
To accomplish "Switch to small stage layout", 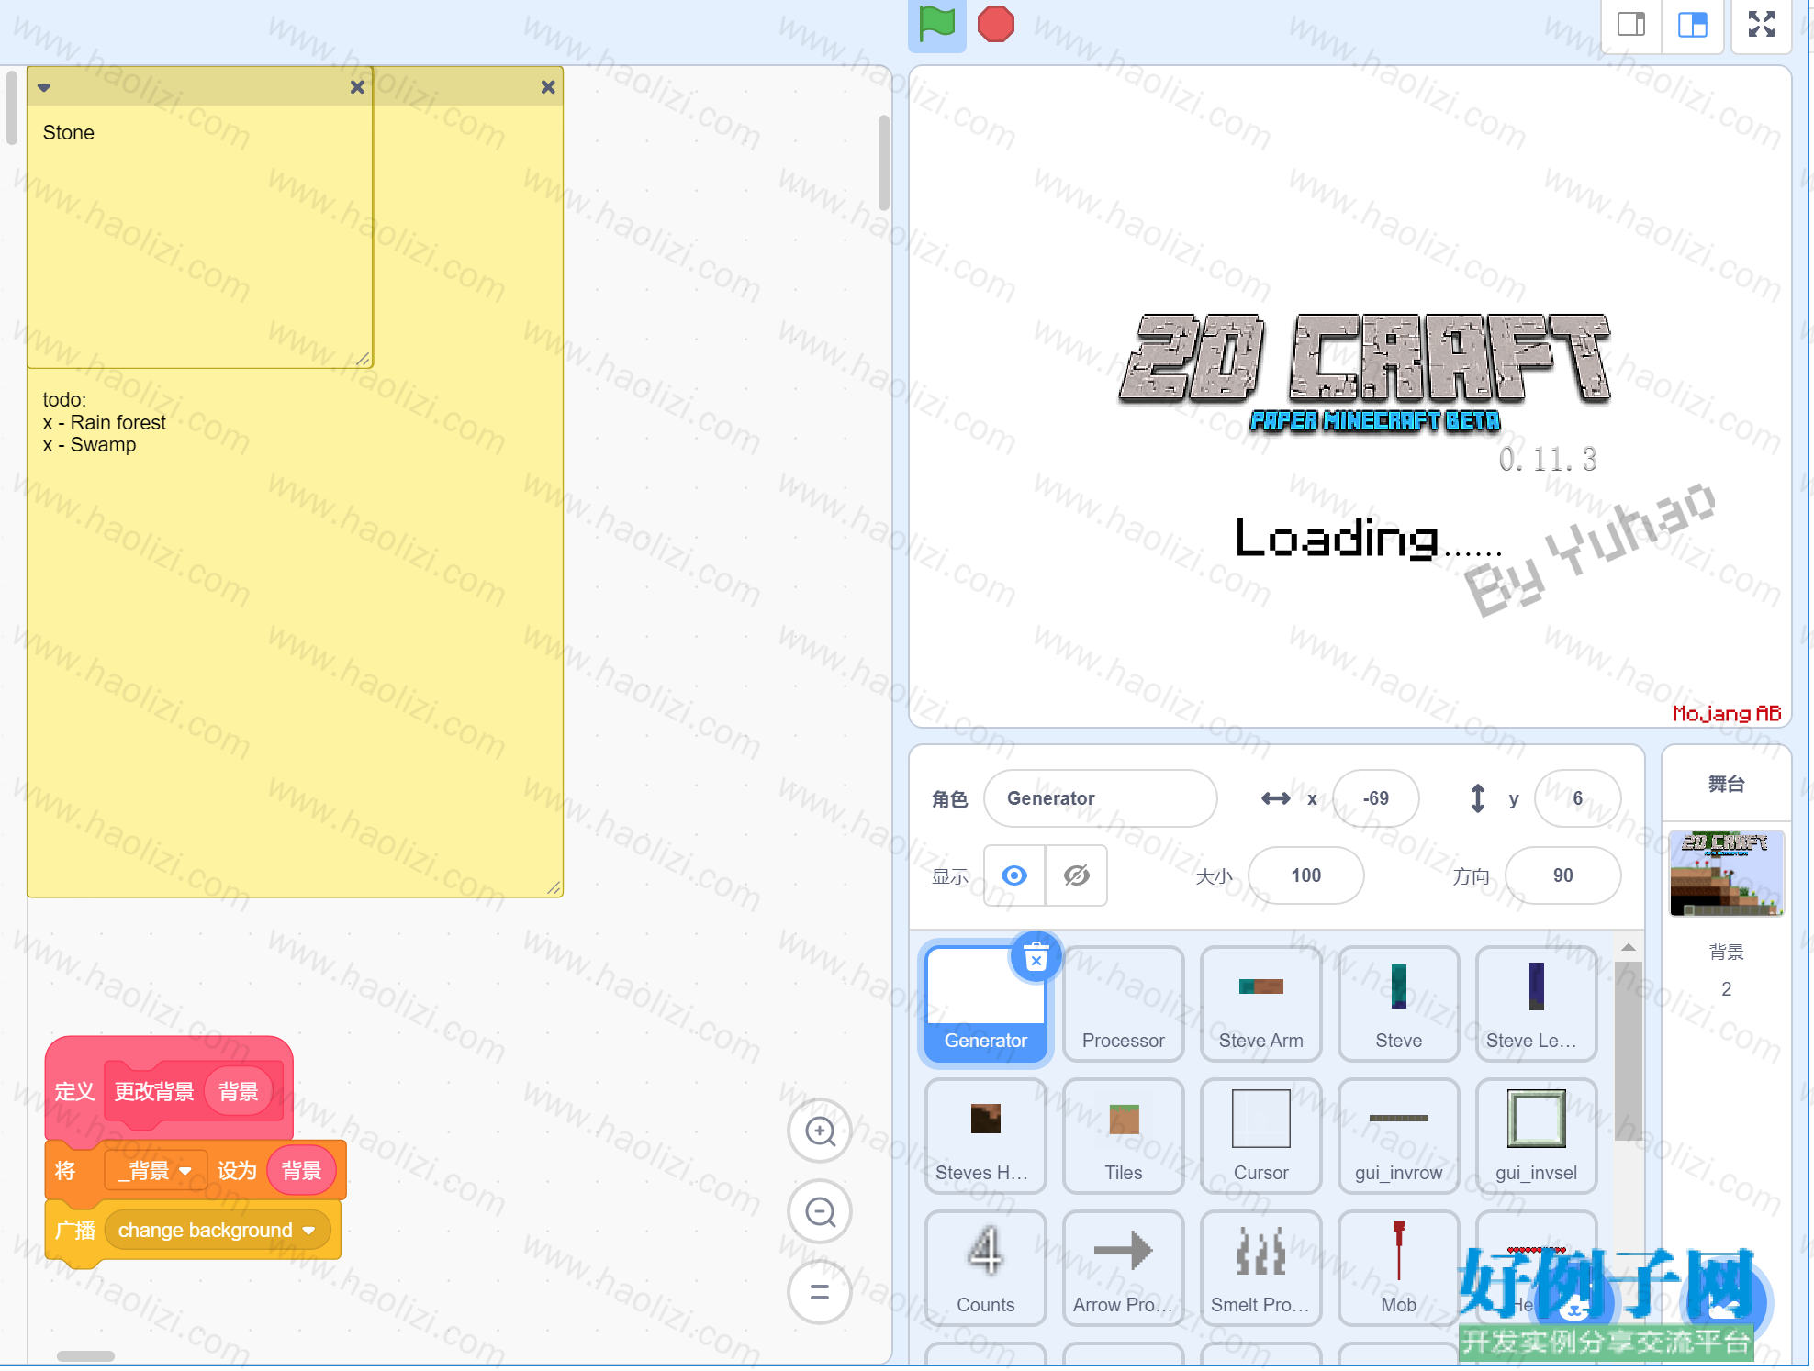I will [x=1631, y=24].
